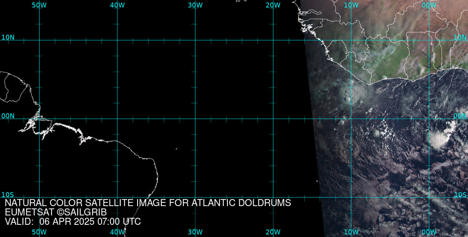The image size is (468, 237).
Task: Click the 50W longitude label along the top edge
Action: coord(39,5)
